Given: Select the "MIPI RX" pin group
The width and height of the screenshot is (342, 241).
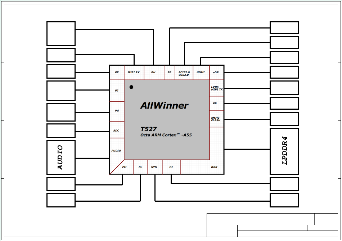Looking at the screenshot, I should 134,72.
